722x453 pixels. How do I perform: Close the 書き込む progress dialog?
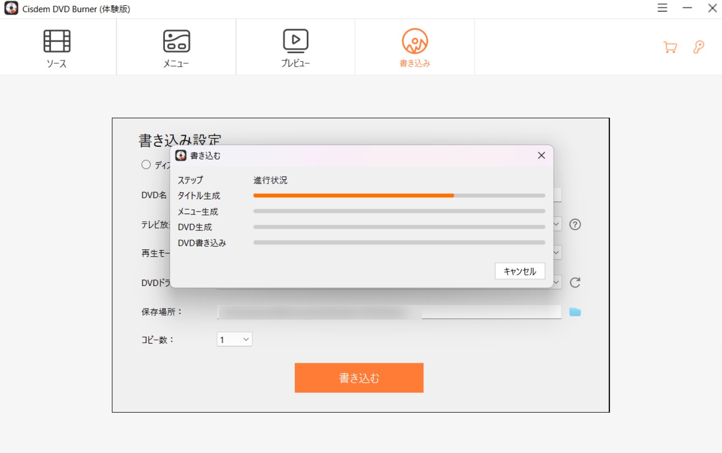[x=541, y=155]
